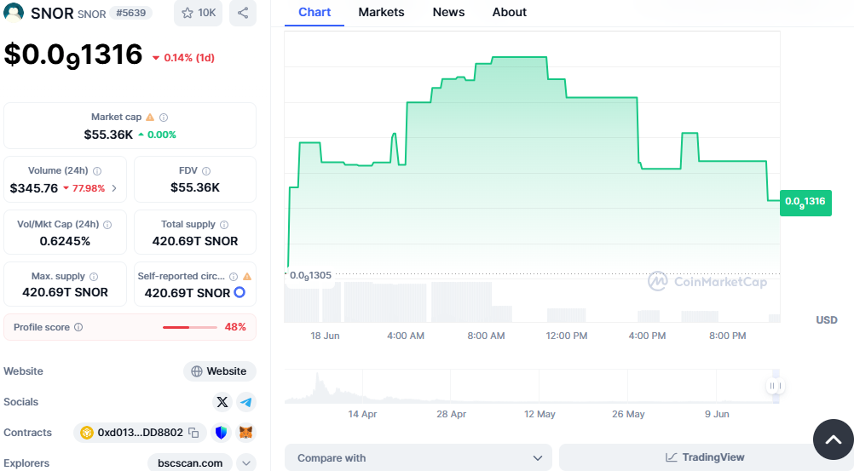Click BNB chain contract icon
This screenshot has width=854, height=471.
87,433
